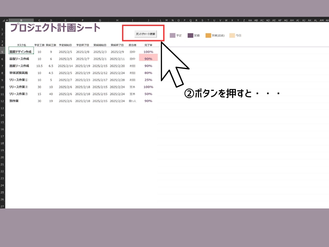
Task: Click 田中 in the 画面デザイン作成 row
Action: (x=132, y=52)
